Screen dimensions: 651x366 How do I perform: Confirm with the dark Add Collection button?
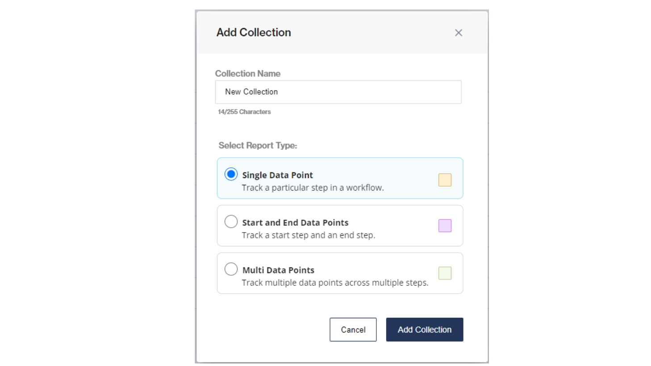click(x=424, y=330)
